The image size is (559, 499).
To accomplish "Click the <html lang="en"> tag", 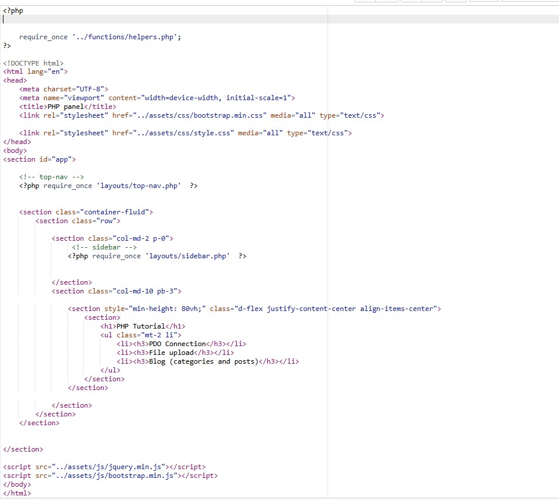I will point(35,71).
